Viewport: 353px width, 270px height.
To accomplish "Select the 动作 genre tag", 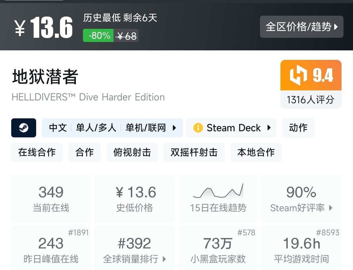I will pos(298,128).
